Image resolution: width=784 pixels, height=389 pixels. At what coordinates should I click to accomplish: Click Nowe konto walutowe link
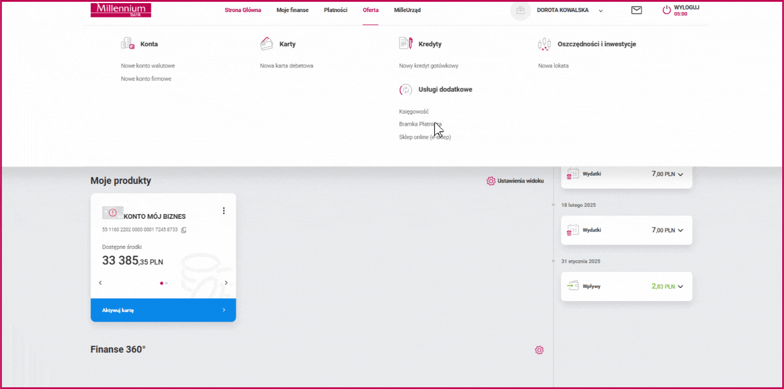click(148, 66)
